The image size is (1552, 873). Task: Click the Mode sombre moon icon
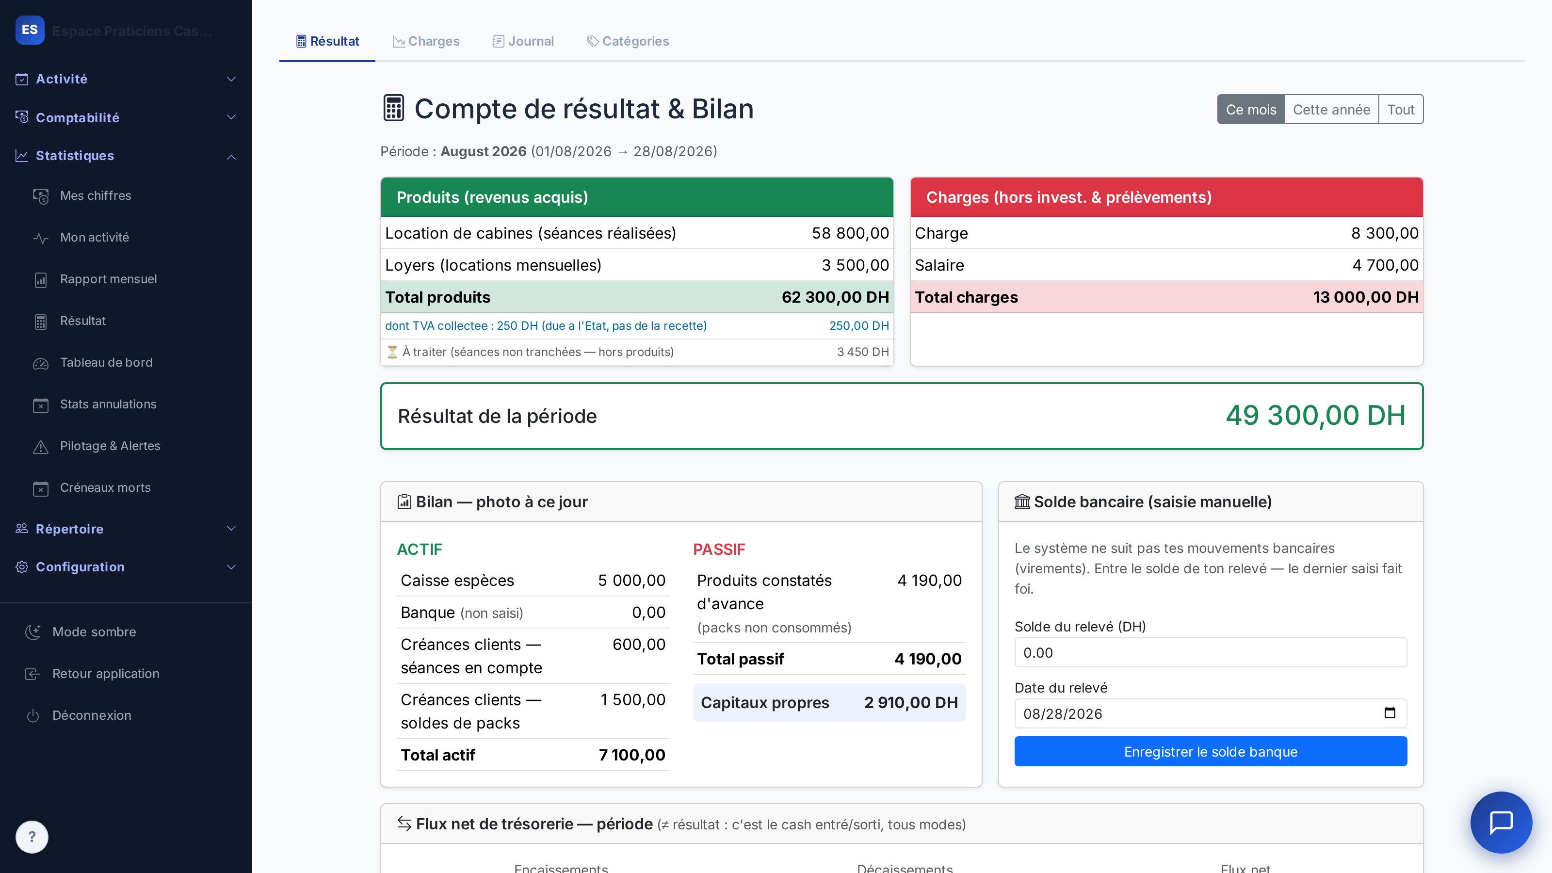pos(32,632)
